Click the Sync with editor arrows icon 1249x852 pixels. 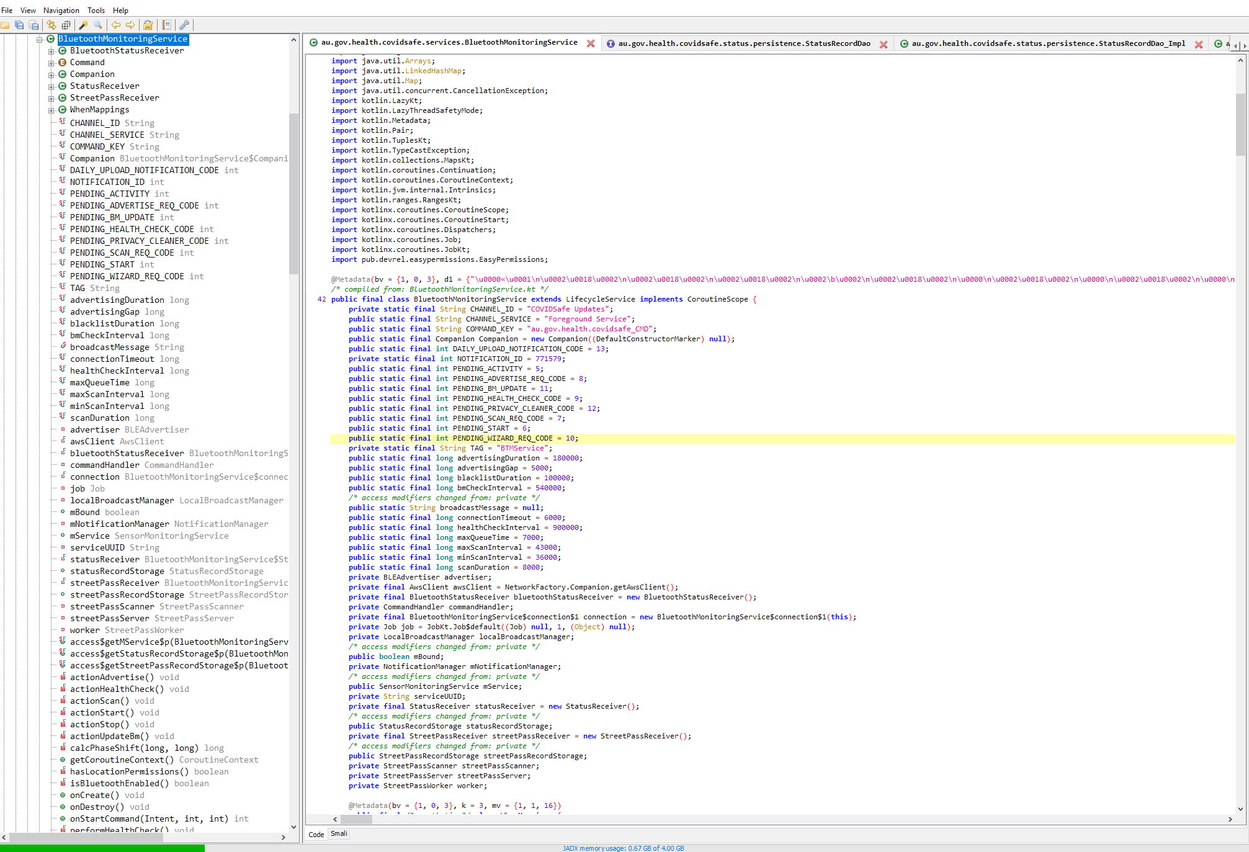(51, 25)
